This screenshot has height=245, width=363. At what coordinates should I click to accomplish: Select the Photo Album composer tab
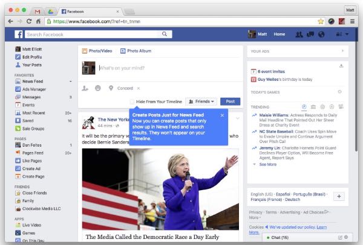click(136, 51)
